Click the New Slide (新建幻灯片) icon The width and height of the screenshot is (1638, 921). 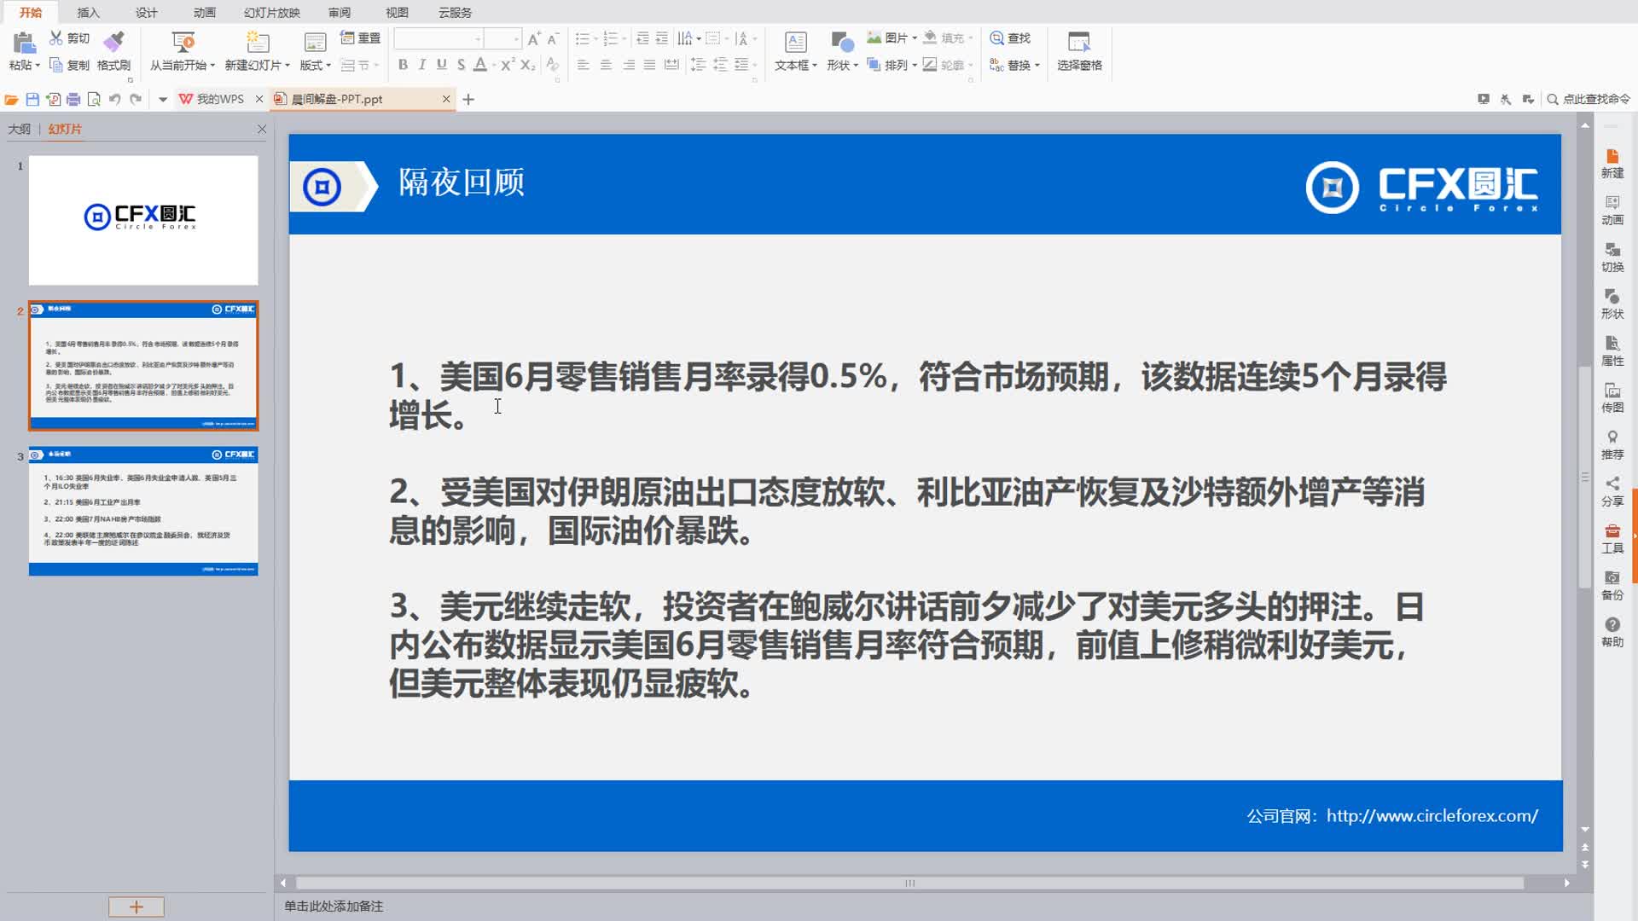(x=257, y=43)
